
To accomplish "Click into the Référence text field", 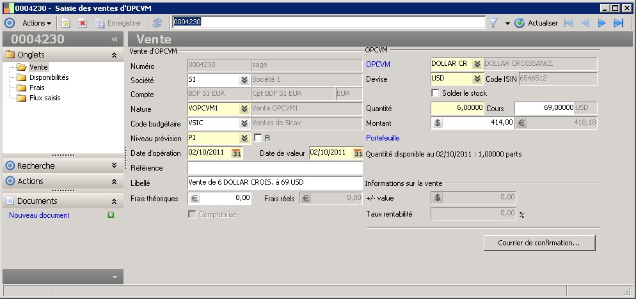I will pyautogui.click(x=274, y=168).
